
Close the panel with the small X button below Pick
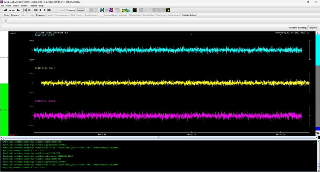point(5,21)
